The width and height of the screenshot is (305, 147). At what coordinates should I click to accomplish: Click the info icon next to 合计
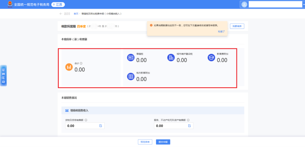point(81,64)
